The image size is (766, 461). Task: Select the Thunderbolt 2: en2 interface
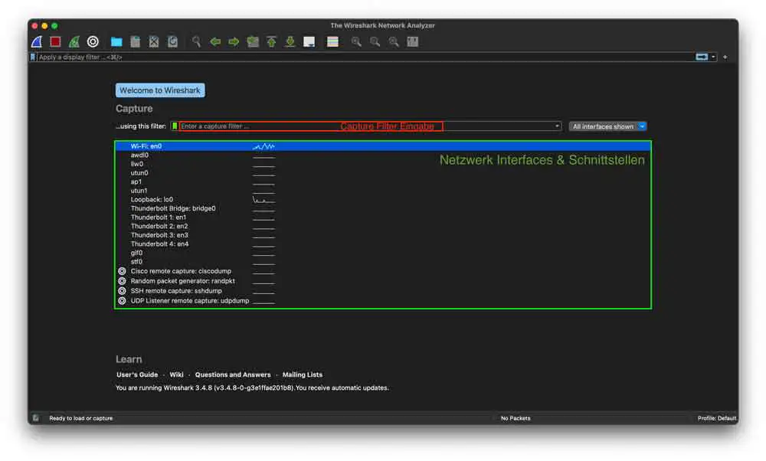(x=383, y=226)
